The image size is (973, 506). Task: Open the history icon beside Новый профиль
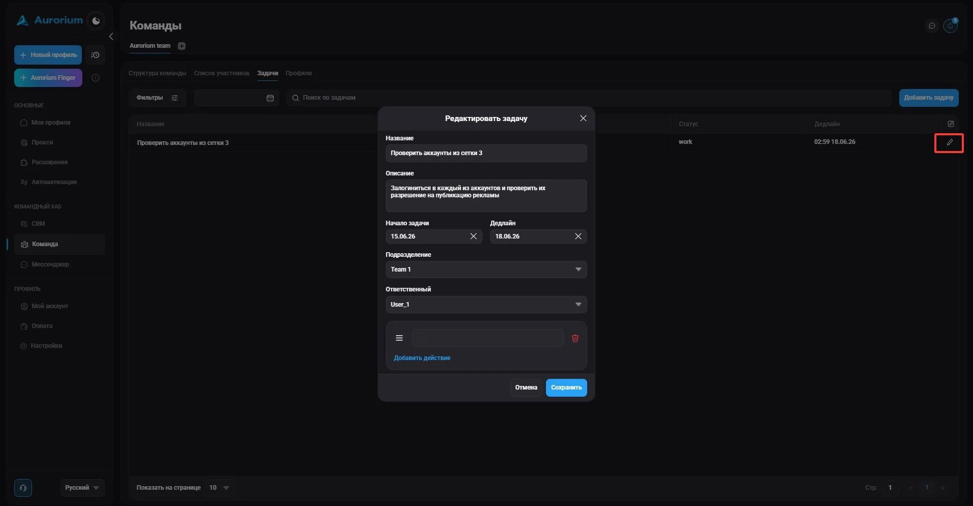(x=95, y=55)
